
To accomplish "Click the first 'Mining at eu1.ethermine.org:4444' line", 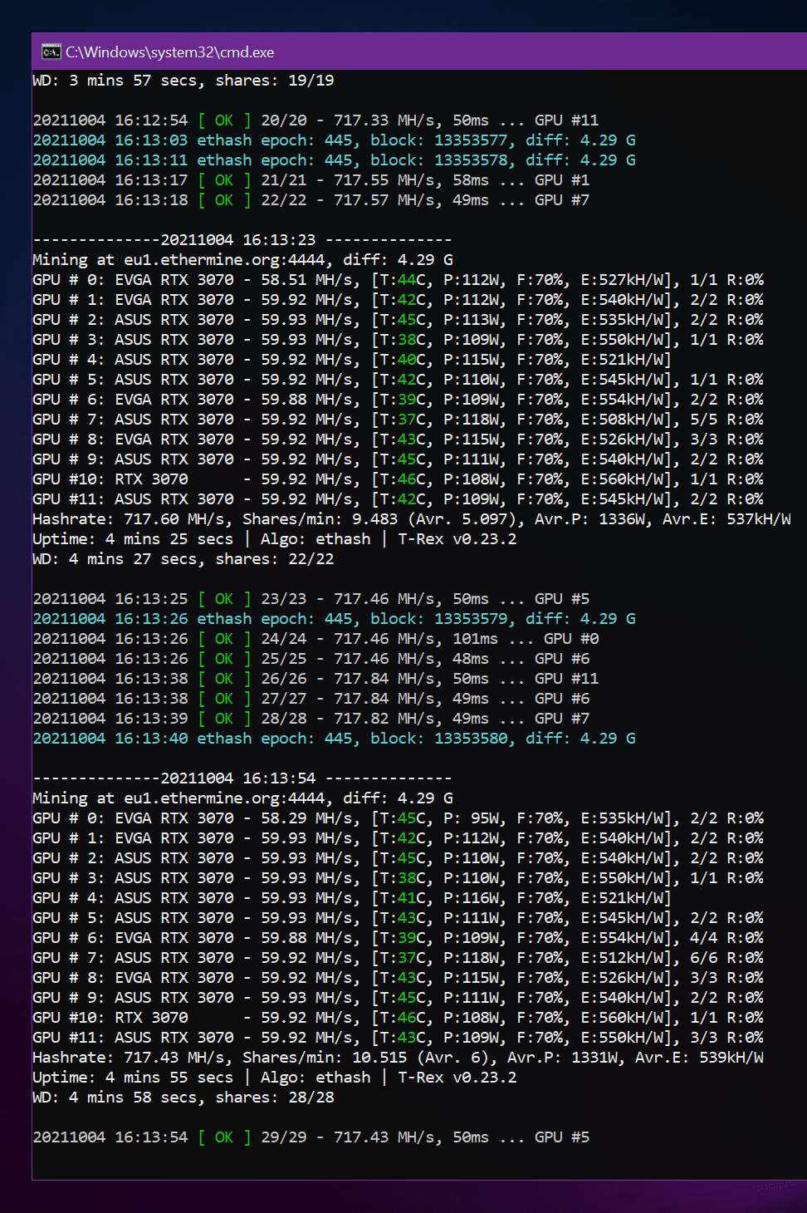I will [242, 260].
